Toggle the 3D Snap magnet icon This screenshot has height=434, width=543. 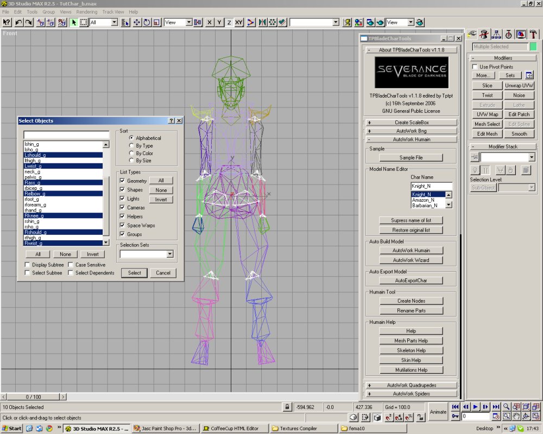388,417
